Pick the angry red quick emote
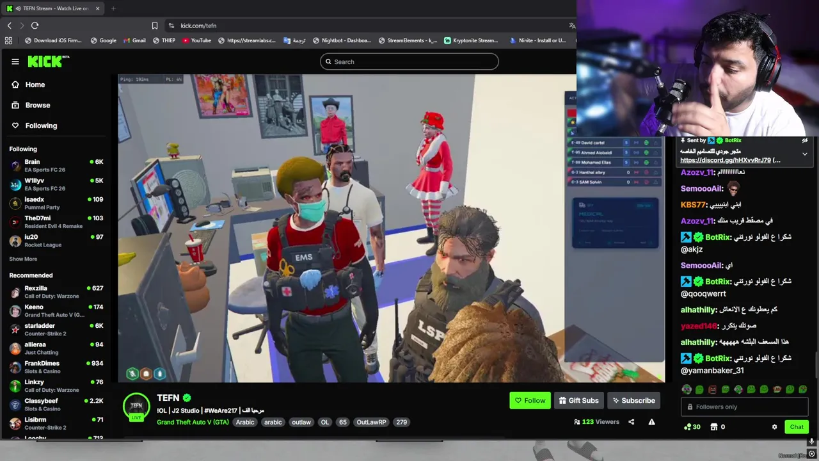 pyautogui.click(x=712, y=389)
